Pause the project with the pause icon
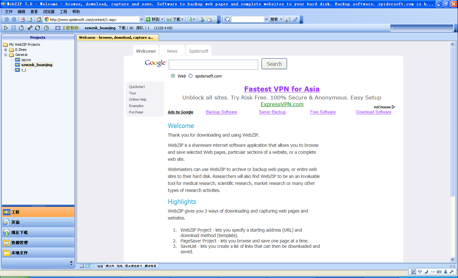The height and width of the screenshot is (278, 458). tap(14, 28)
